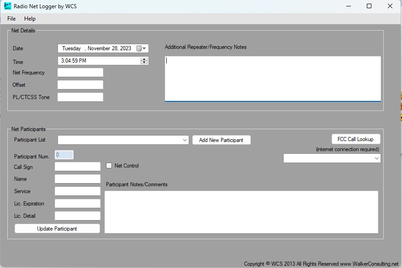Screen dimensions: 402x268
Task: Focus the Net Frequency input field
Action: click(80, 73)
